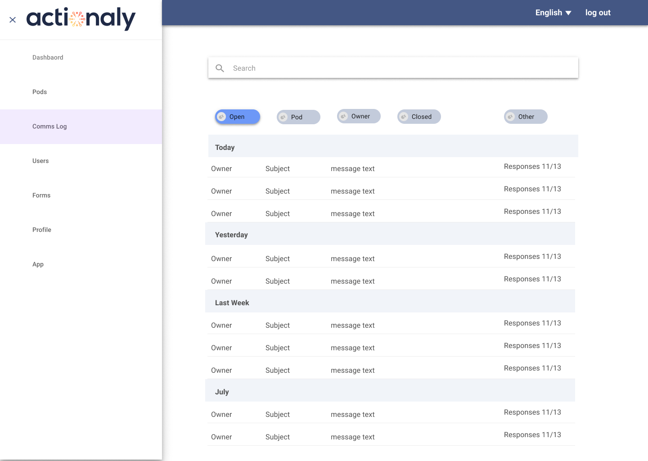The height and width of the screenshot is (461, 648).
Task: Toggle the Pod filter chip
Action: [298, 117]
